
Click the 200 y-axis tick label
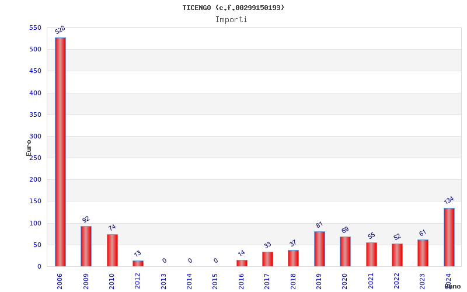[x=35, y=180]
